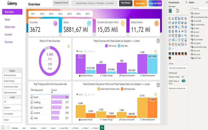
Task: Go to Sales in left navigation
Action: click(x=8, y=19)
